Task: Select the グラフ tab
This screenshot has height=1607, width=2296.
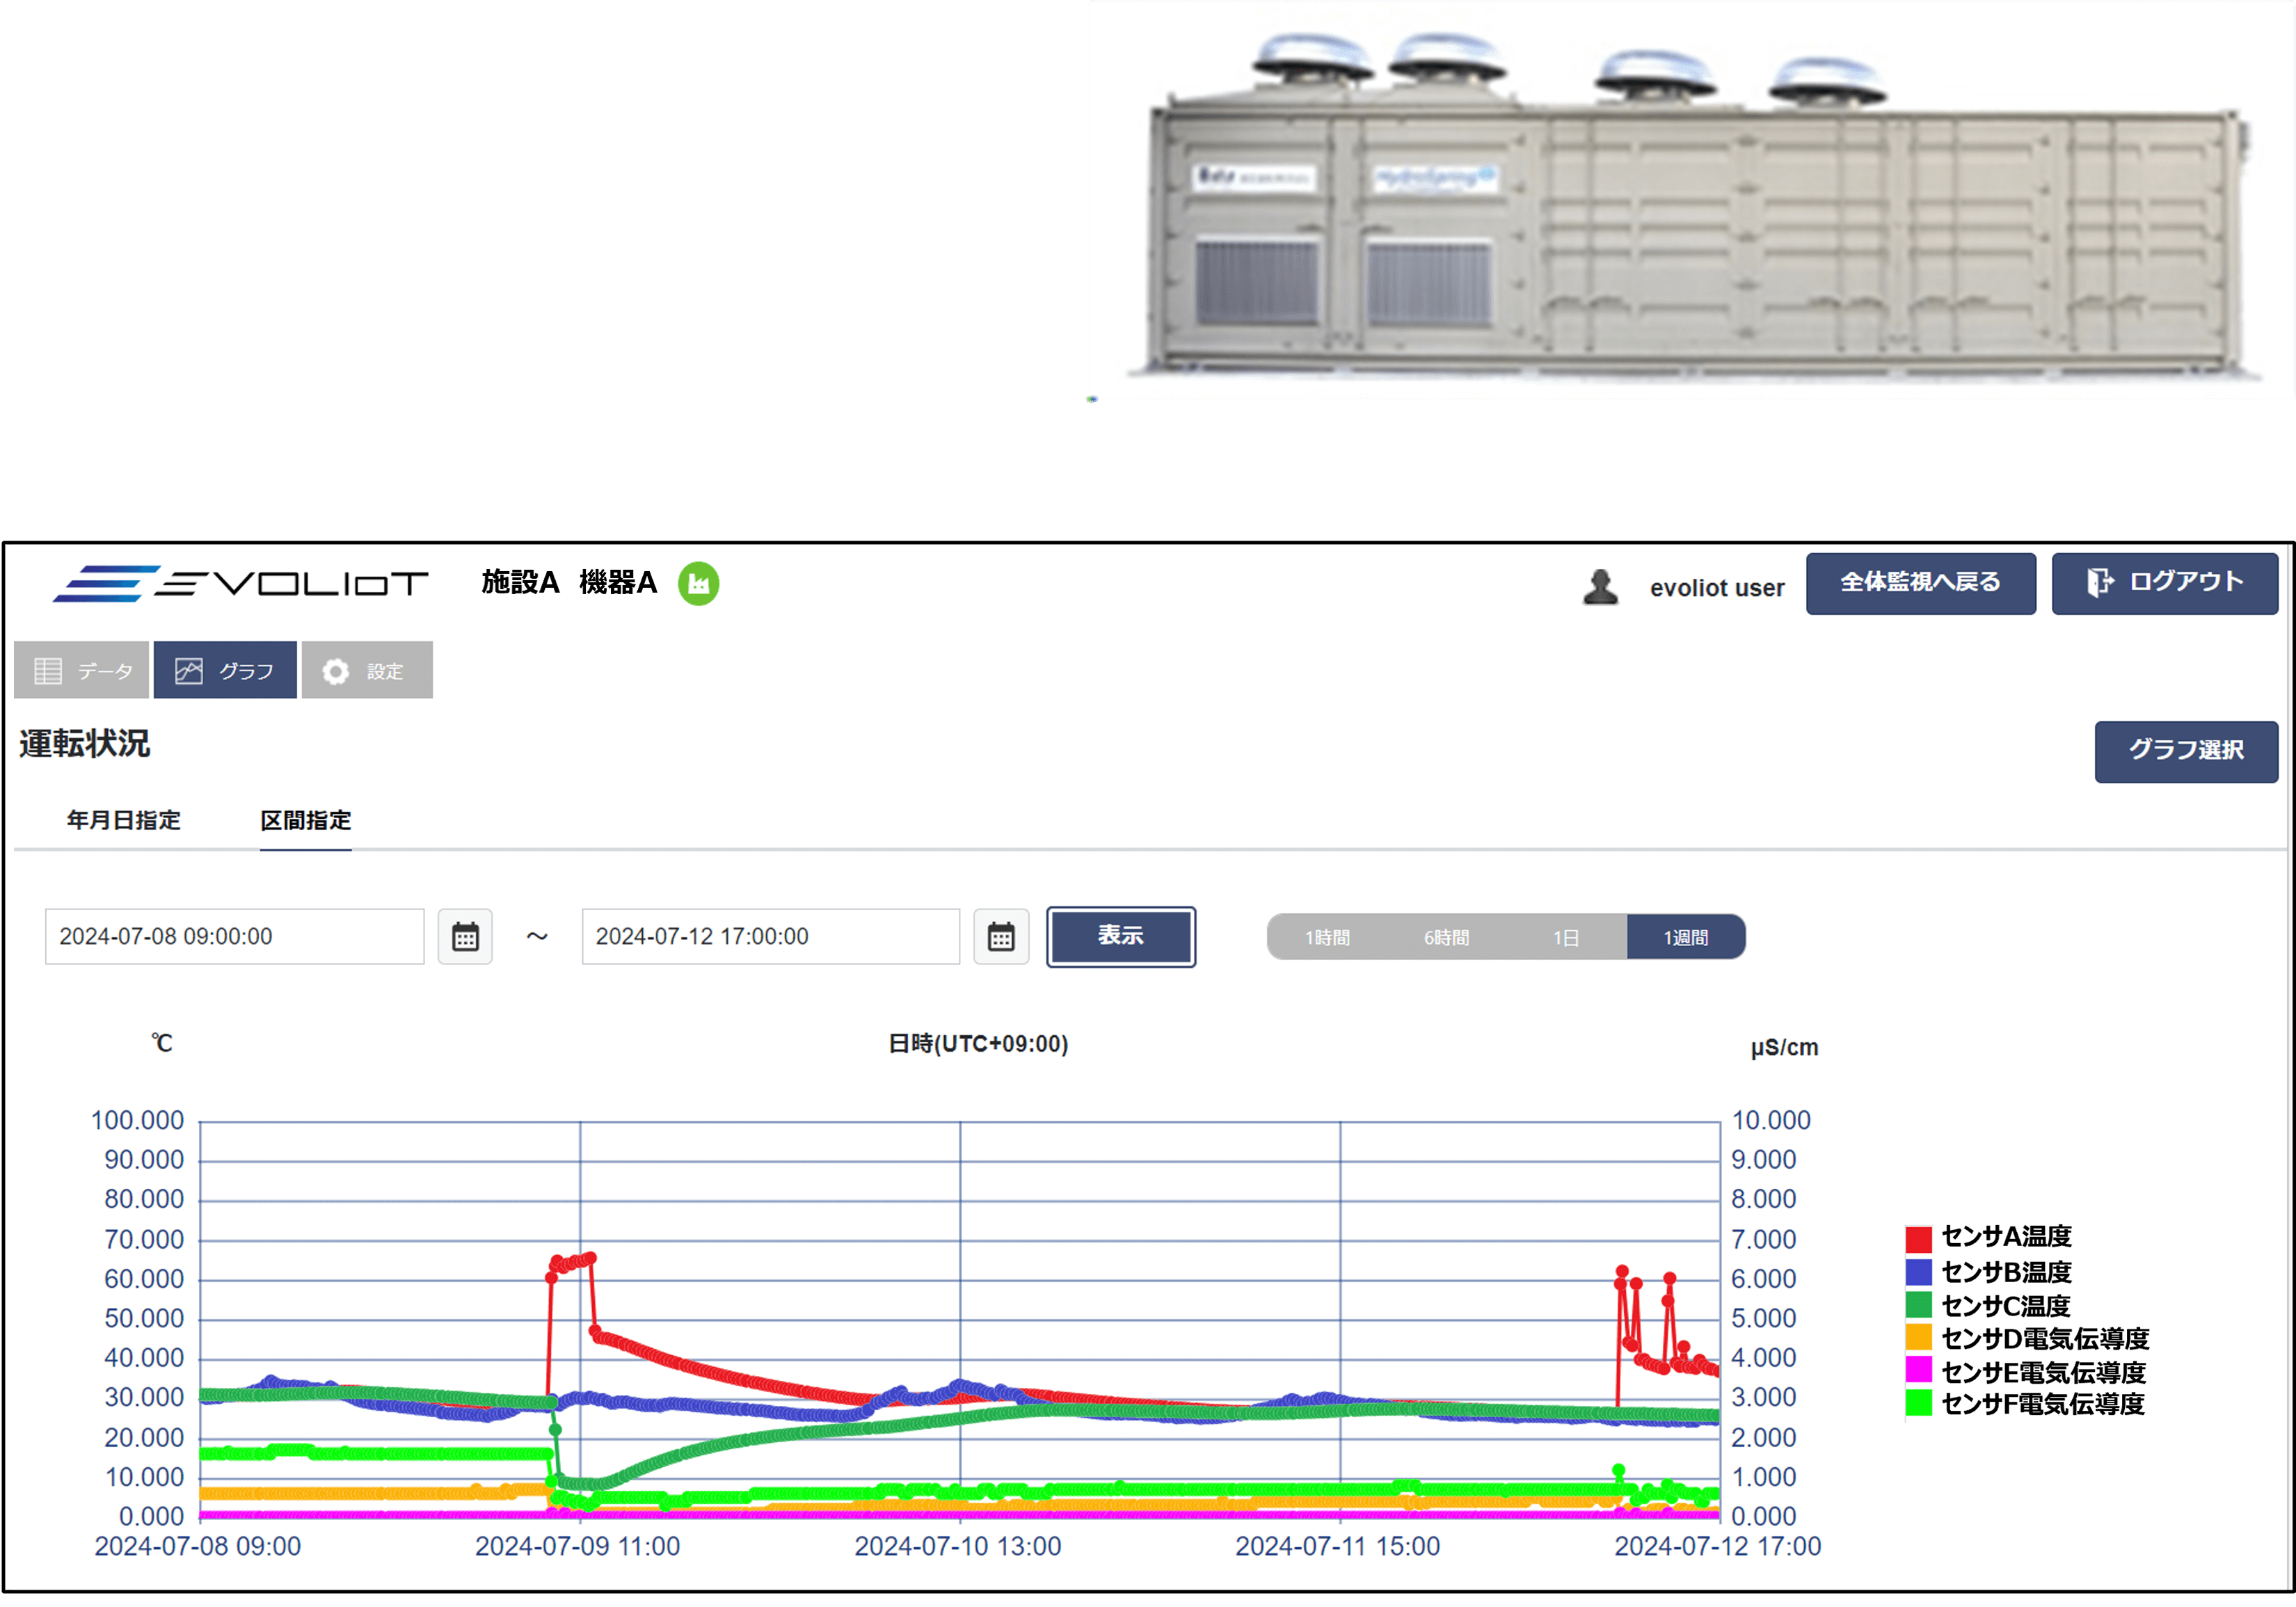Action: click(225, 670)
